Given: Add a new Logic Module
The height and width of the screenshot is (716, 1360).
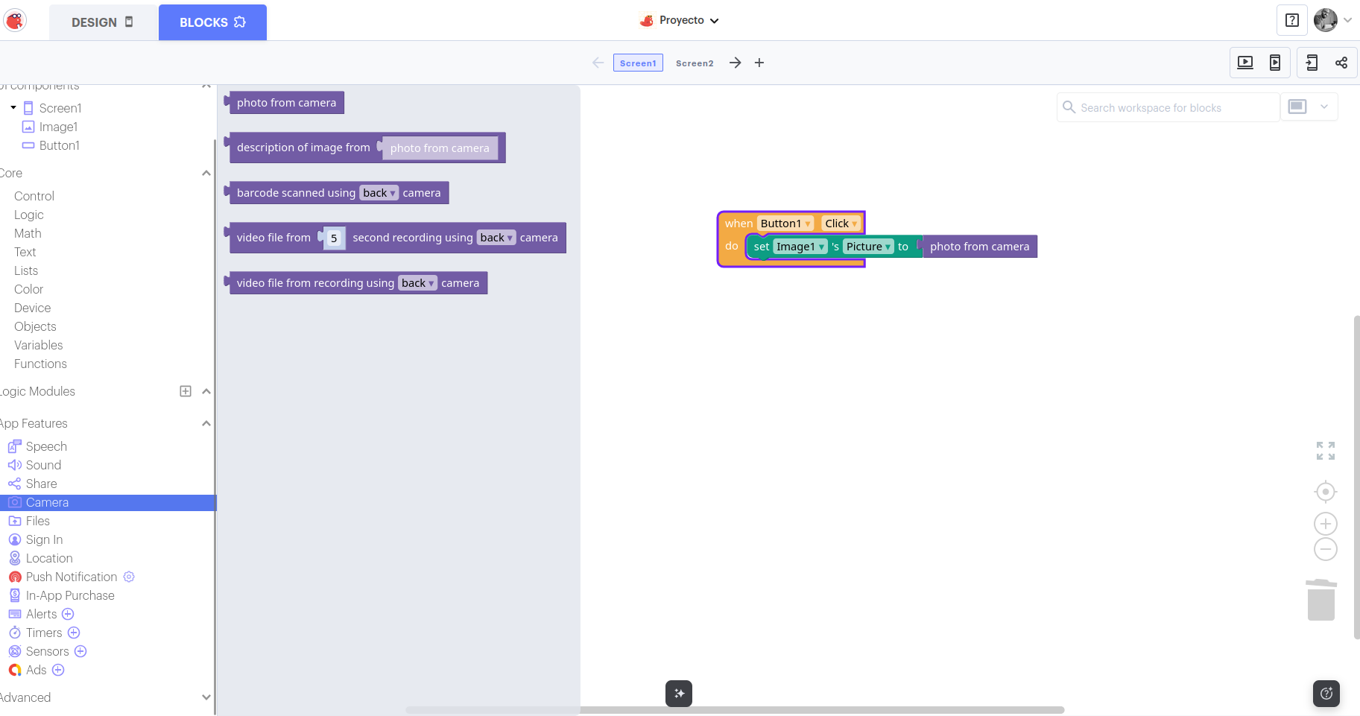Looking at the screenshot, I should [x=186, y=391].
